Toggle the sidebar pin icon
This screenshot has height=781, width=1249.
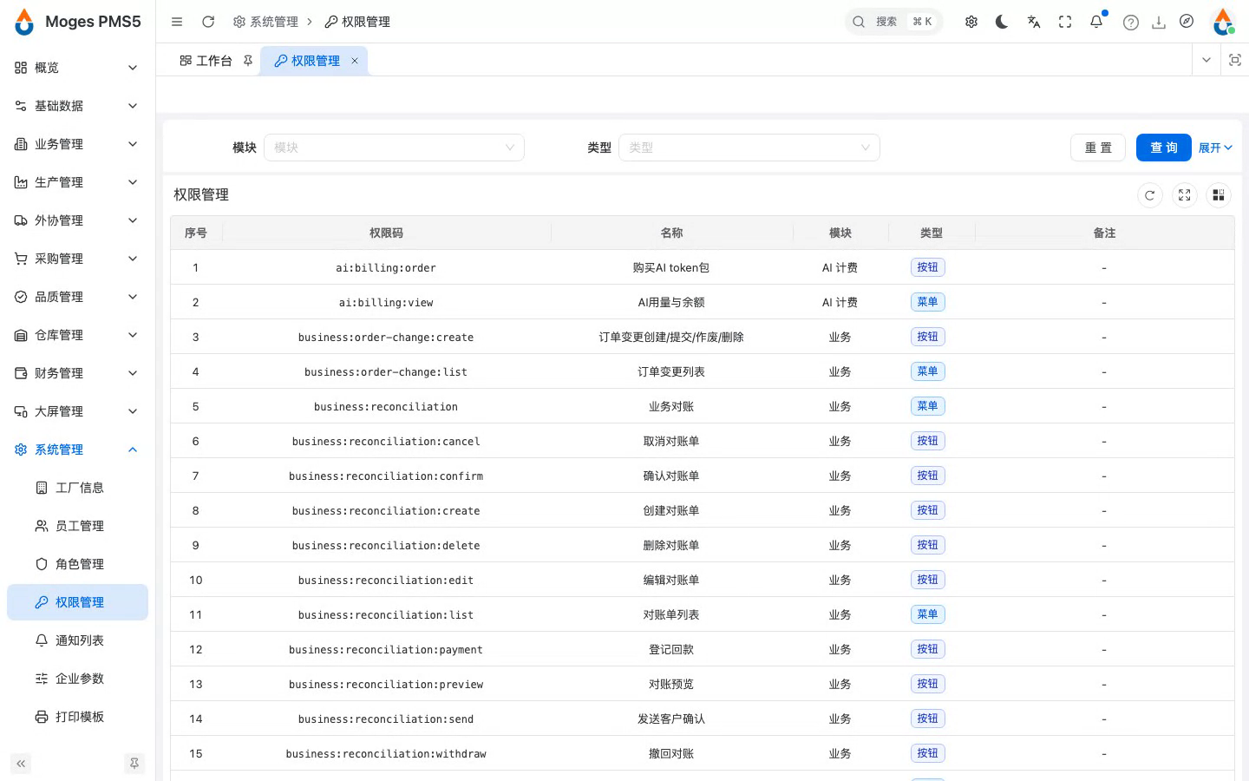[x=134, y=764]
